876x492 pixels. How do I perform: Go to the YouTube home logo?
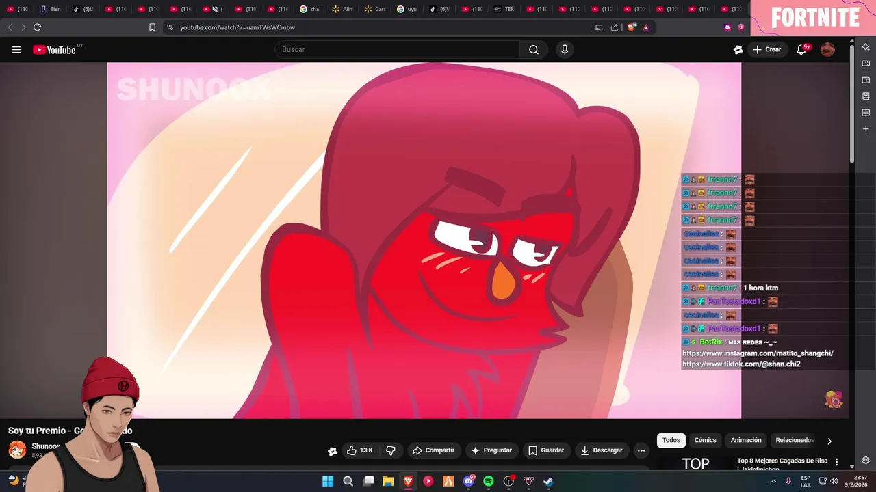54,49
